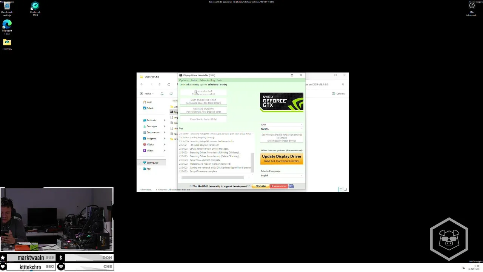Click the DDU title bar app icon
The image size is (483, 272).
pyautogui.click(x=181, y=75)
